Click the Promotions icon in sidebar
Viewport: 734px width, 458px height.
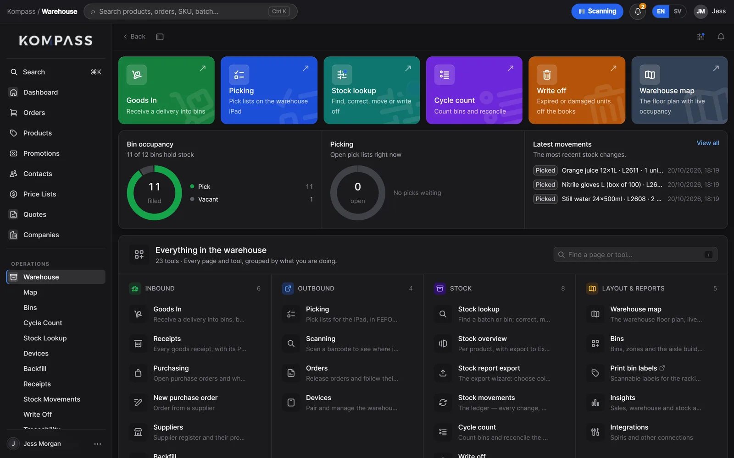coord(14,153)
